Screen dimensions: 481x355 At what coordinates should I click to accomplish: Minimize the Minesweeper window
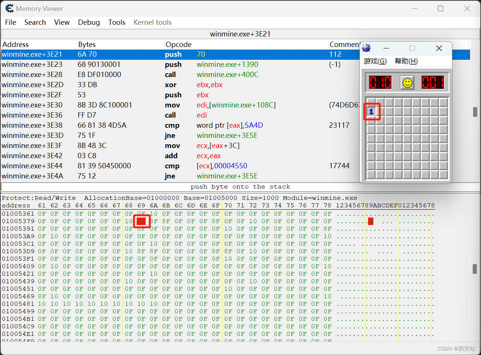point(386,48)
